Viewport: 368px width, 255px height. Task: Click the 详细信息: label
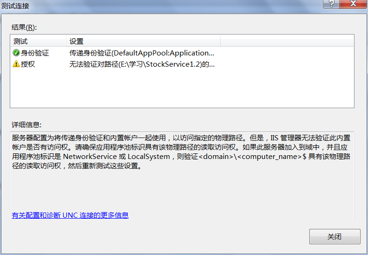(27, 124)
